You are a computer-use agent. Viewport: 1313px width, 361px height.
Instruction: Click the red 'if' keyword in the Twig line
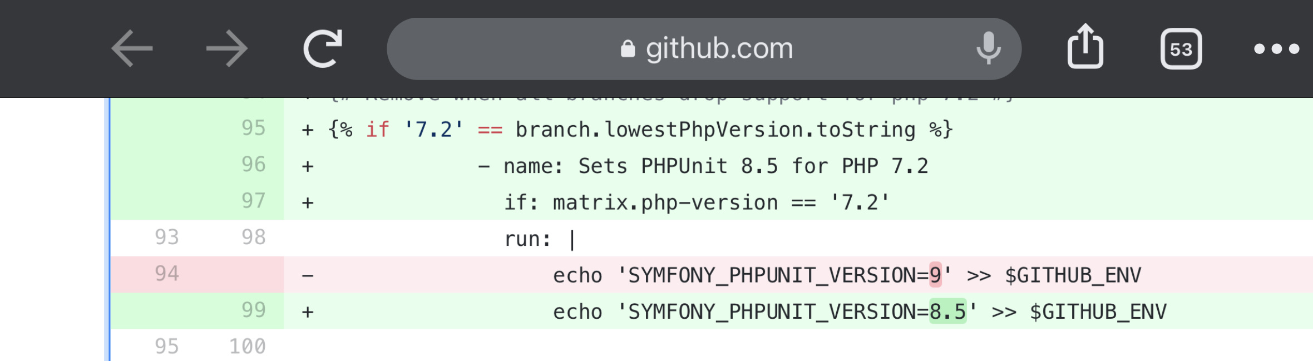[378, 130]
